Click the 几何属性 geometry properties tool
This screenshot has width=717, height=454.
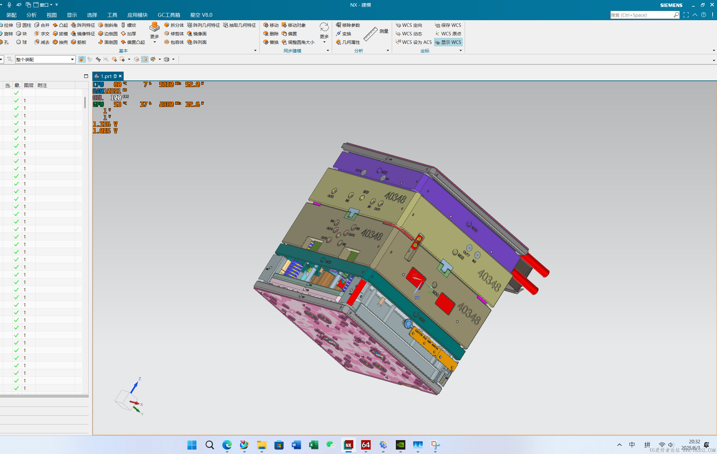pyautogui.click(x=348, y=42)
